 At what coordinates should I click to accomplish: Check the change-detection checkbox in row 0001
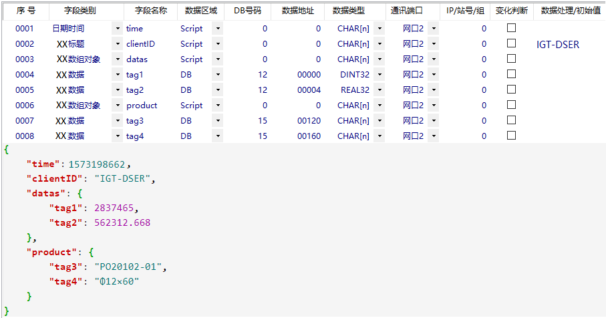(x=511, y=28)
